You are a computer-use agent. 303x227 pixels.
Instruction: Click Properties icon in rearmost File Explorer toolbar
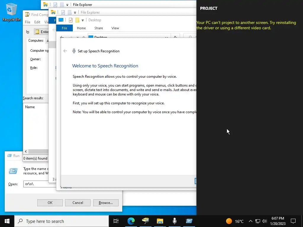coord(55,5)
